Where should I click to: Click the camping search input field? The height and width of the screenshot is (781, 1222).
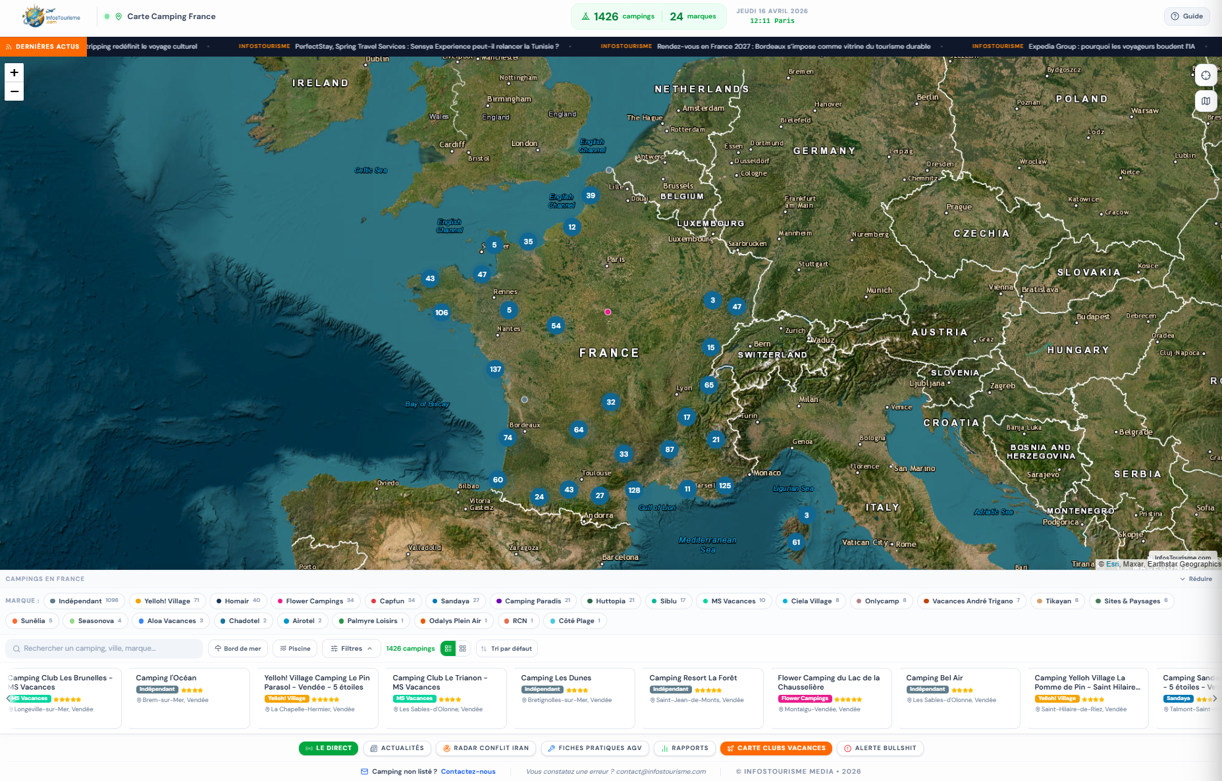(104, 649)
